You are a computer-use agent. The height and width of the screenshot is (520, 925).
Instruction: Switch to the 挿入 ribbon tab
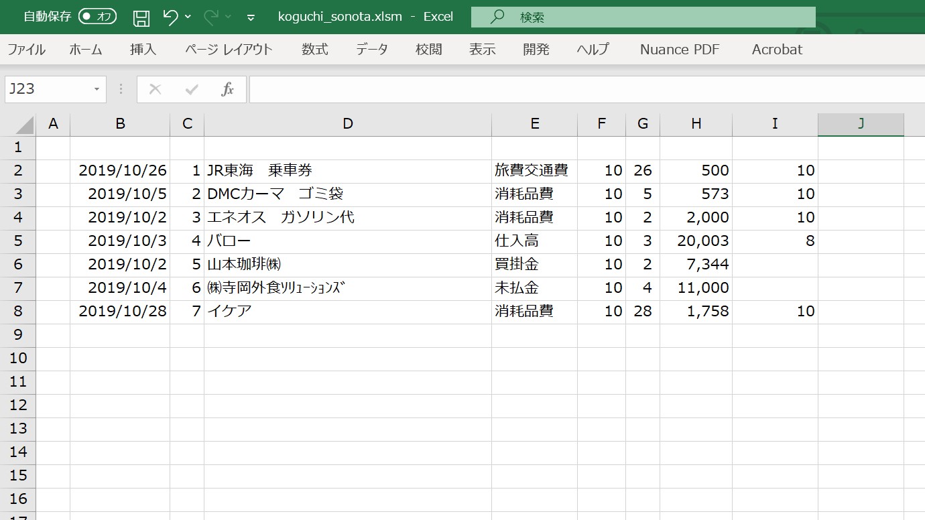point(143,49)
